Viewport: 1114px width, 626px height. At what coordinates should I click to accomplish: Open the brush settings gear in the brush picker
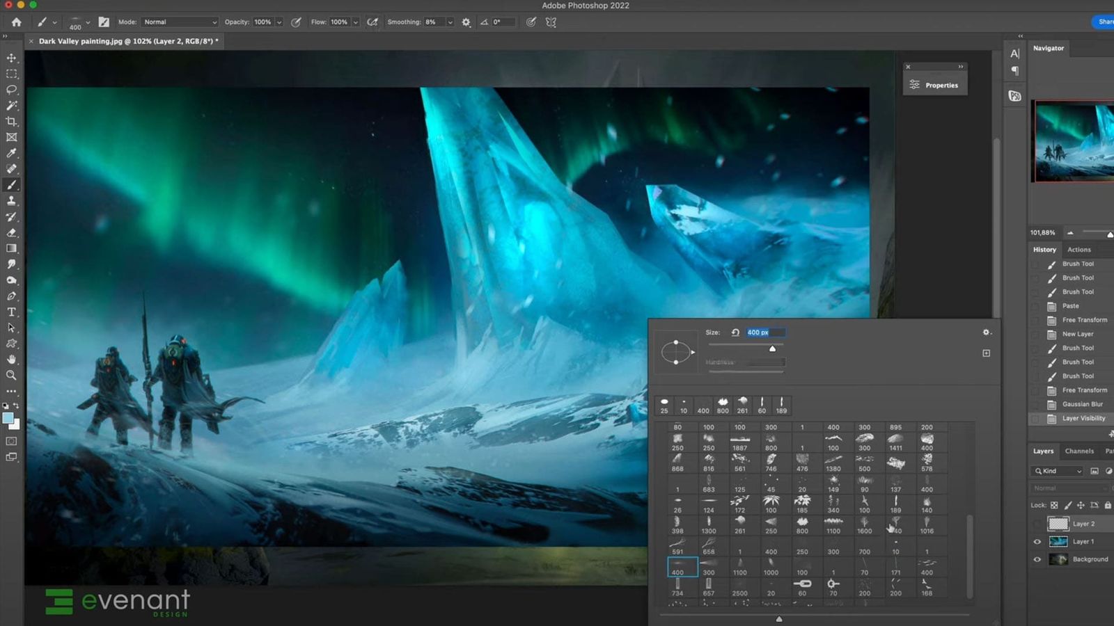coord(987,332)
